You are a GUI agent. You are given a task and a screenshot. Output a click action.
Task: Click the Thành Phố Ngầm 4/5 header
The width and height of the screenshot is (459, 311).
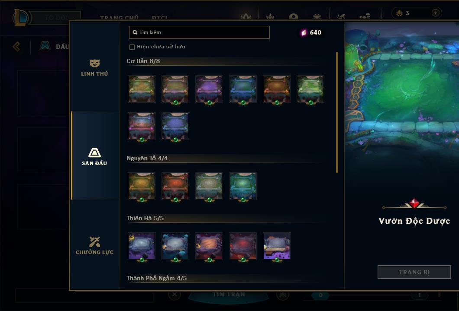coord(157,278)
